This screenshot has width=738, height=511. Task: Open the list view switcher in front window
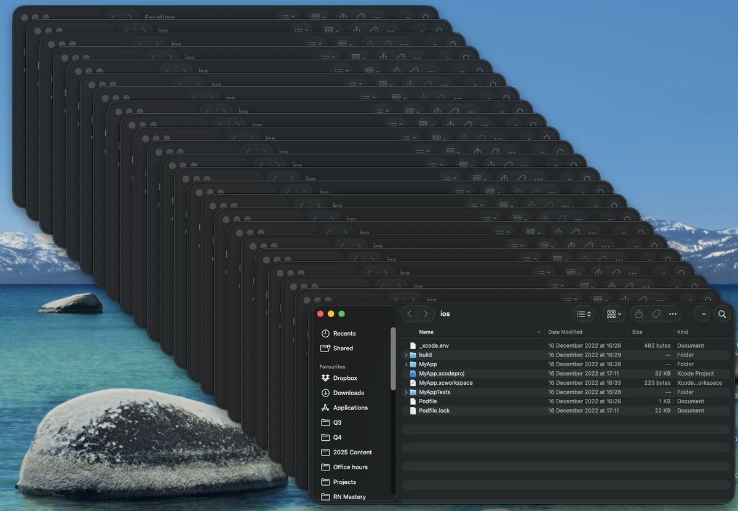pos(584,314)
